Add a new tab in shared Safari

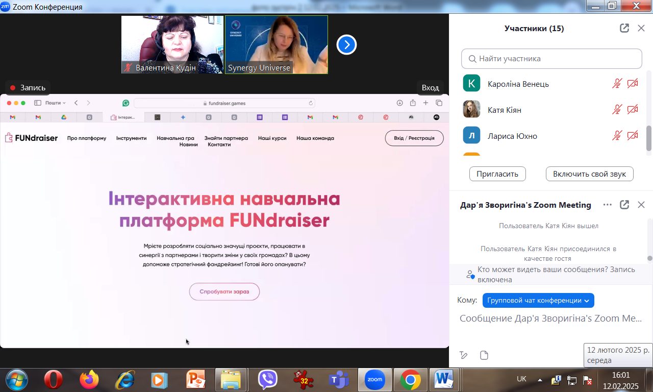tap(426, 103)
